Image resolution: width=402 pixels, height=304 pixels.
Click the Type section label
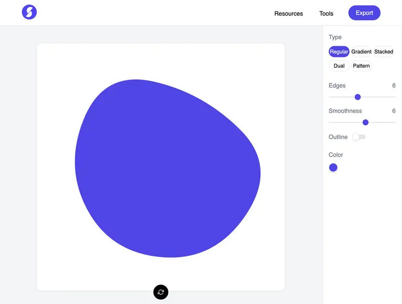point(335,37)
